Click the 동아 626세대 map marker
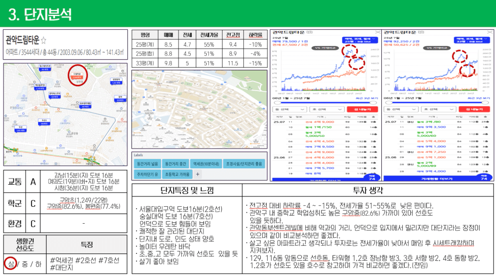The image size is (496, 276). 120,98
